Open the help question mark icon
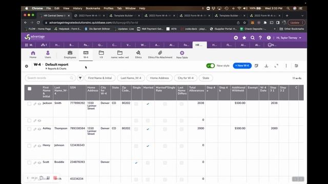Image resolution: width=328 pixels, height=184 pixels. 260,38
